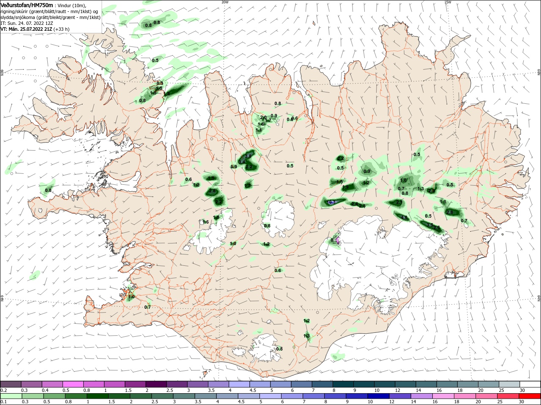The image size is (541, 405).
Task: Select the lavender swatch above snow label 4
Action: [x=239, y=384]
